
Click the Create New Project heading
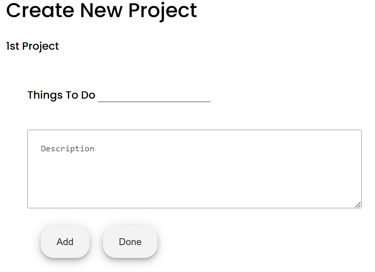pyautogui.click(x=101, y=10)
